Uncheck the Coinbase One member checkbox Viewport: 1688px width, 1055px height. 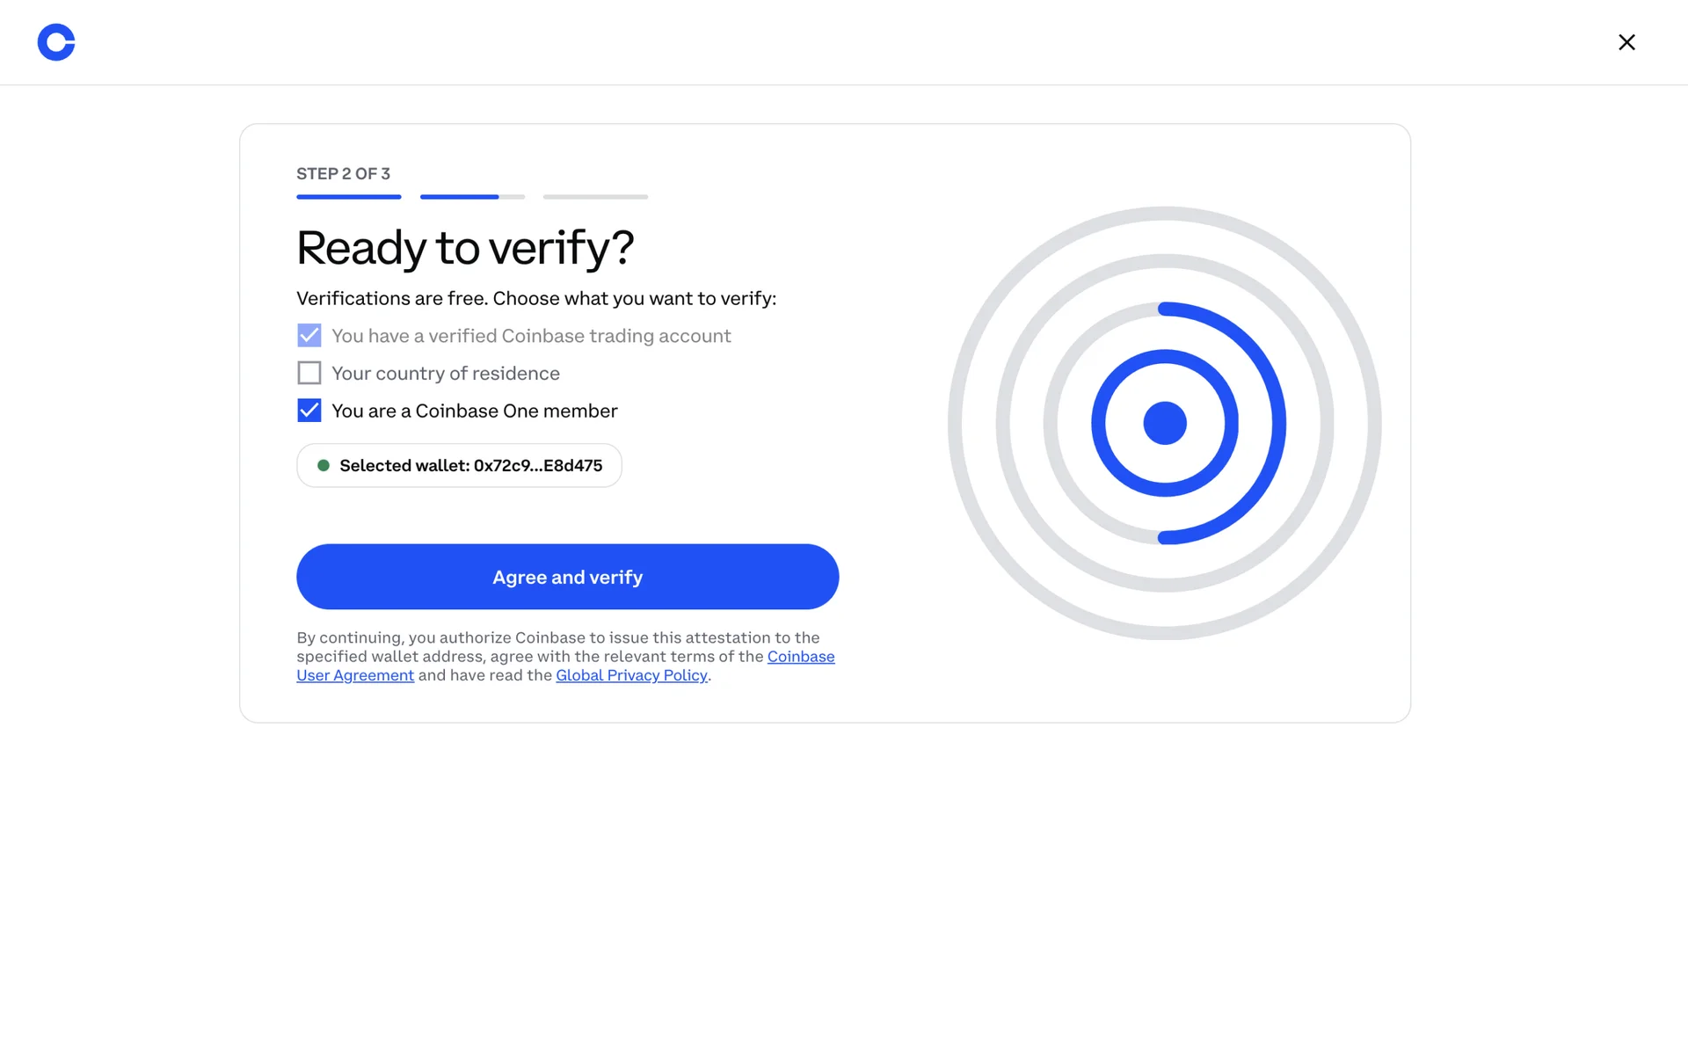coord(309,411)
